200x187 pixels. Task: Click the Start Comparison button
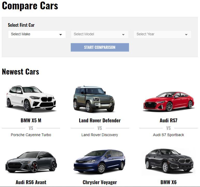point(100,47)
